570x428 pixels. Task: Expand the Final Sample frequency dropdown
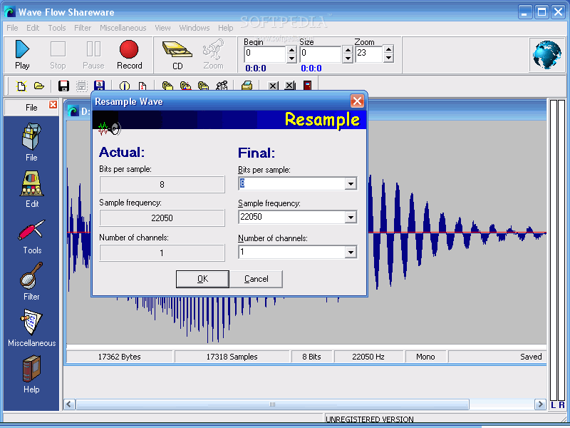pyautogui.click(x=351, y=218)
